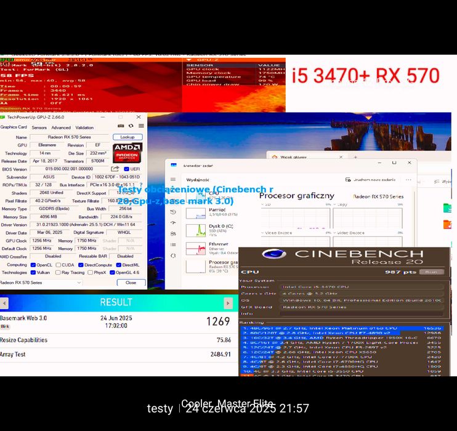Open the 3D graph engine dropdown
This screenshot has width=457, height=431.
(263, 204)
